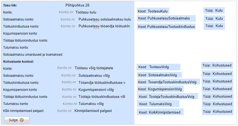Select the Kood: KogumispensionVolg box
Screen dimensions: 238x126
[x=160, y=89]
